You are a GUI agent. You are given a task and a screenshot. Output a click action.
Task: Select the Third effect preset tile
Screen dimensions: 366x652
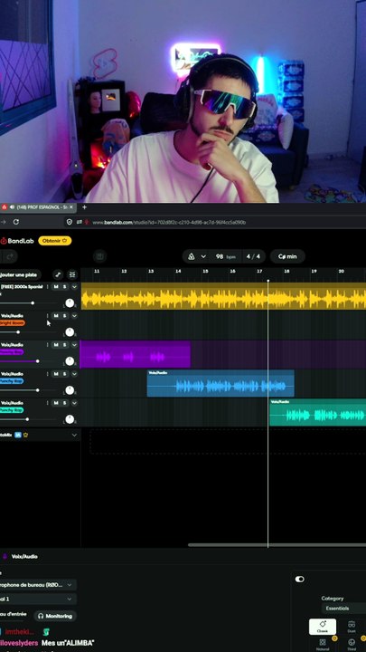352,644
